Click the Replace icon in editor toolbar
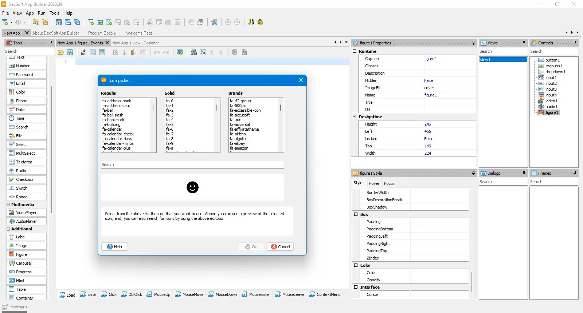 coord(203,52)
